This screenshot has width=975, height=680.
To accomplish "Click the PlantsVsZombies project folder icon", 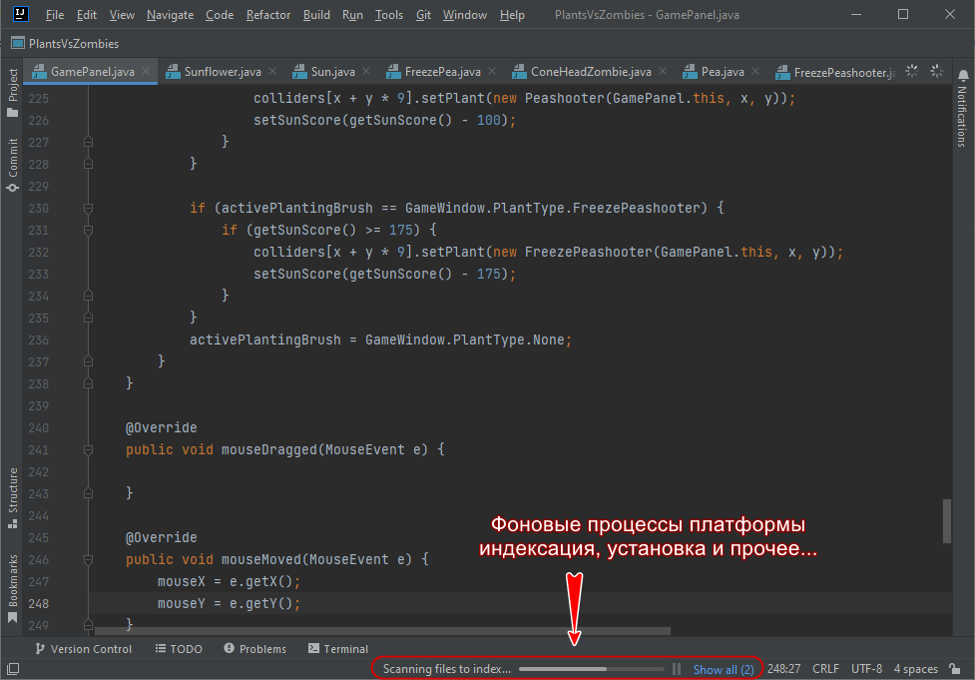I will tap(17, 43).
